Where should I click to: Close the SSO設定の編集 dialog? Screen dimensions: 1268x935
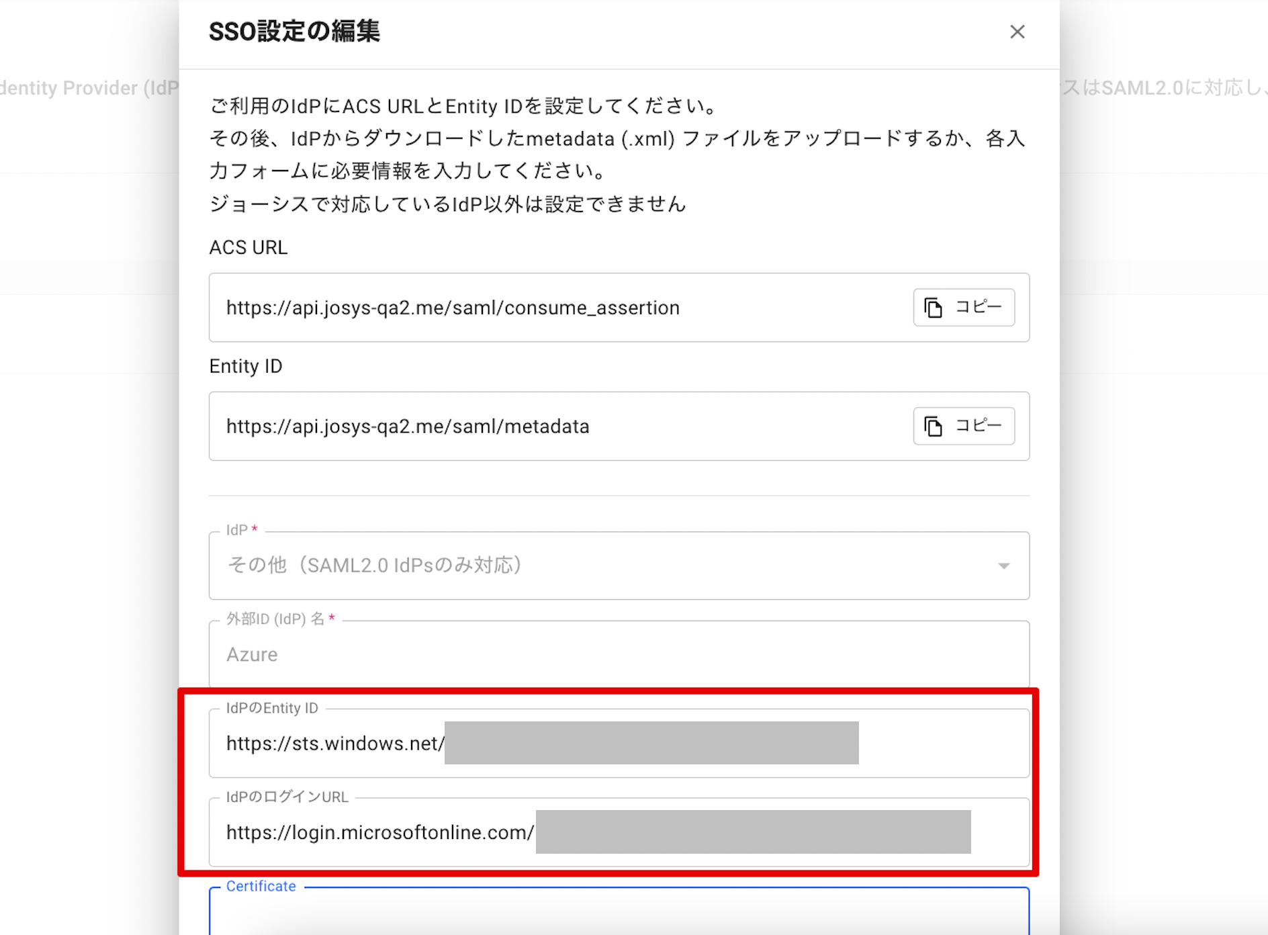click(1017, 32)
